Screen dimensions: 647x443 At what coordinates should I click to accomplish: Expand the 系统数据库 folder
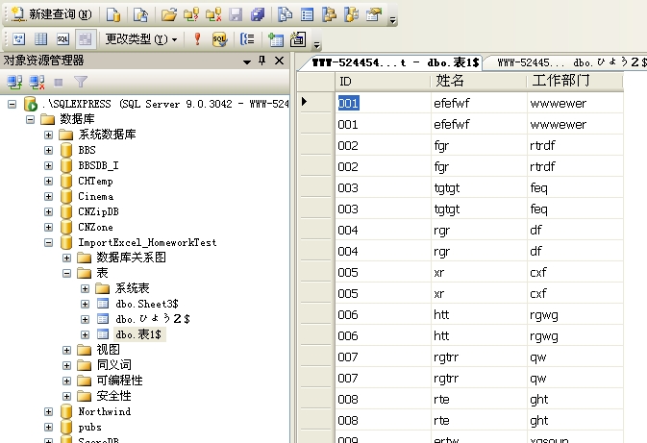[48, 135]
